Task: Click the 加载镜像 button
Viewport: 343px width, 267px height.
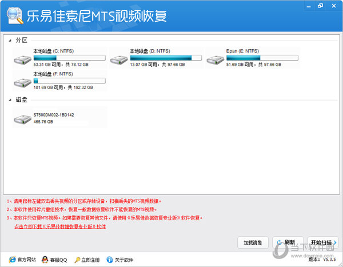Action: pos(253,242)
